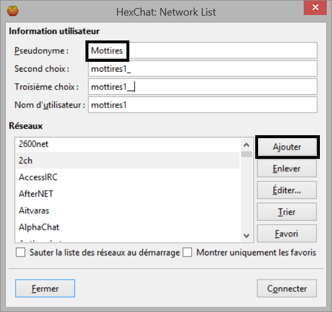The width and height of the screenshot is (332, 312).
Task: Click the network list scroll down arrow
Action: (246, 236)
